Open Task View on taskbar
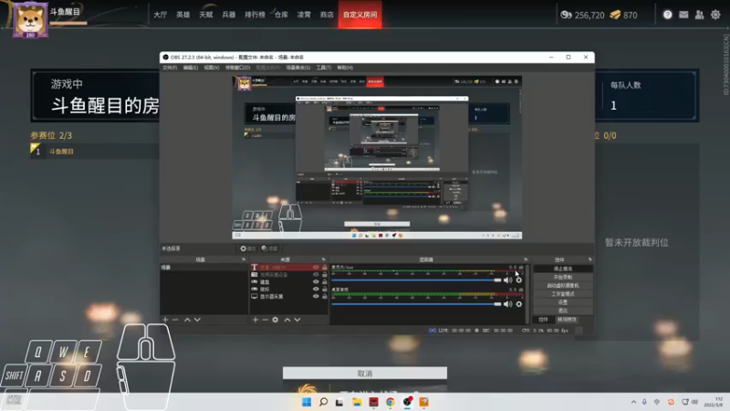 coord(339,402)
